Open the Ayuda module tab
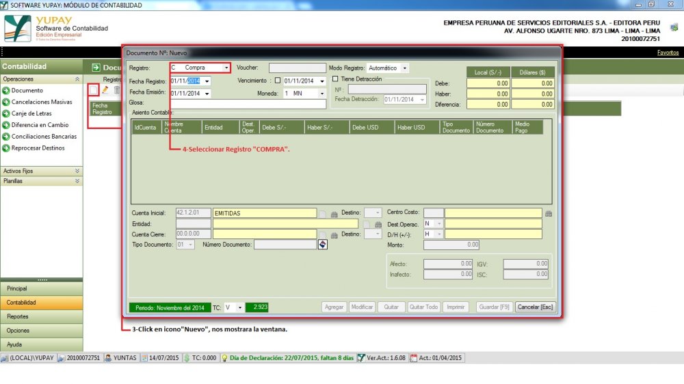Image resolution: width=684 pixels, height=384 pixels. click(x=42, y=344)
